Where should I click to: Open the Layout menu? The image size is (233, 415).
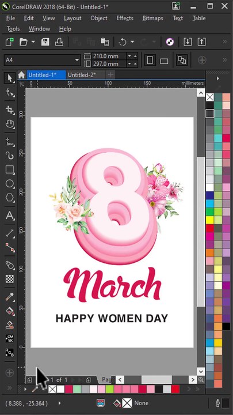click(x=72, y=18)
